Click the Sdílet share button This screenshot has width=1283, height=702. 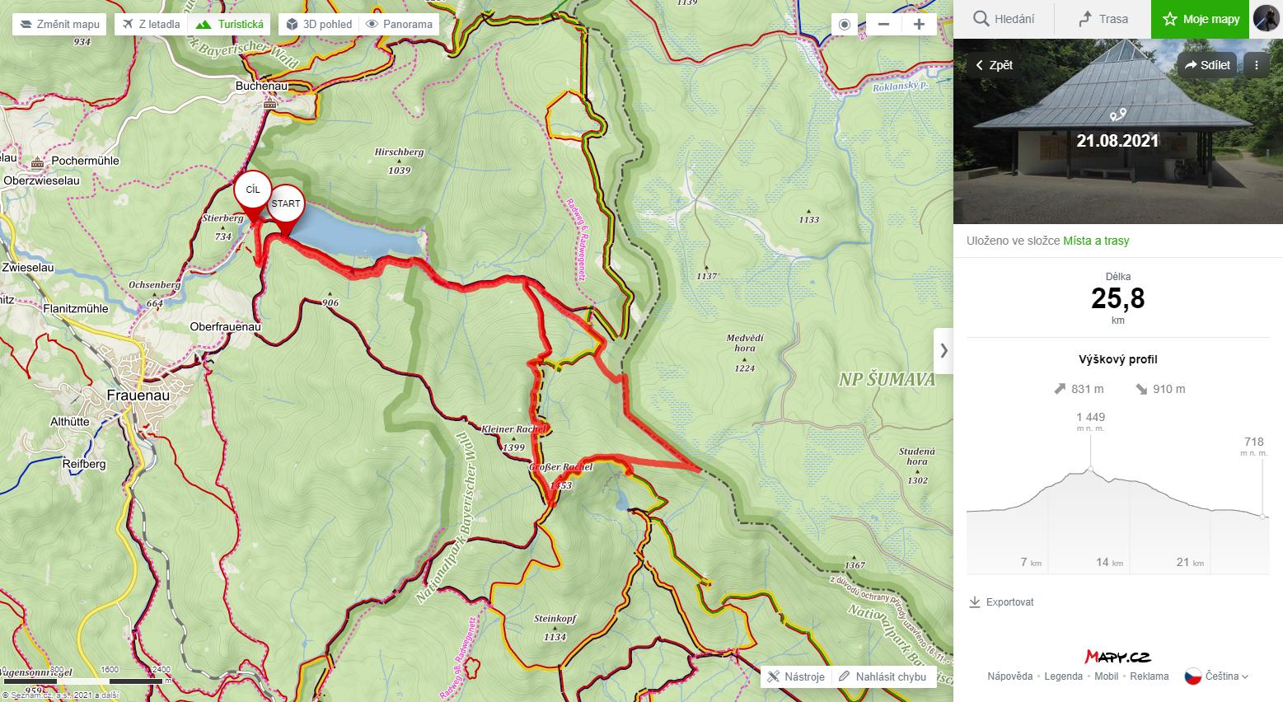coord(1208,64)
